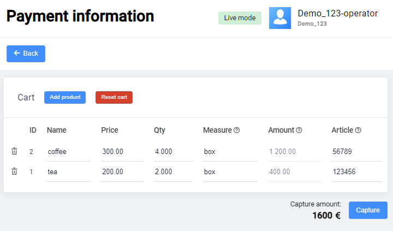Click the tea quantity field 2.000
393x231 pixels.
point(172,171)
